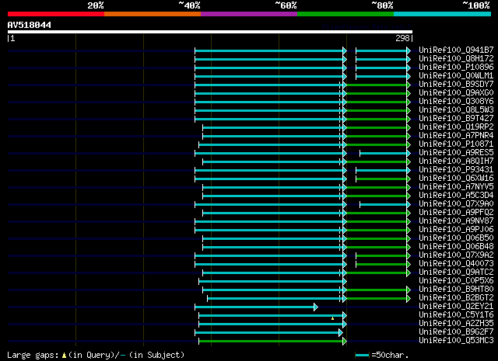Click UniRef100_B2BGT2 label

tap(456, 298)
